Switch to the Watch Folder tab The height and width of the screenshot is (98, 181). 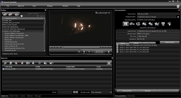click(14, 96)
